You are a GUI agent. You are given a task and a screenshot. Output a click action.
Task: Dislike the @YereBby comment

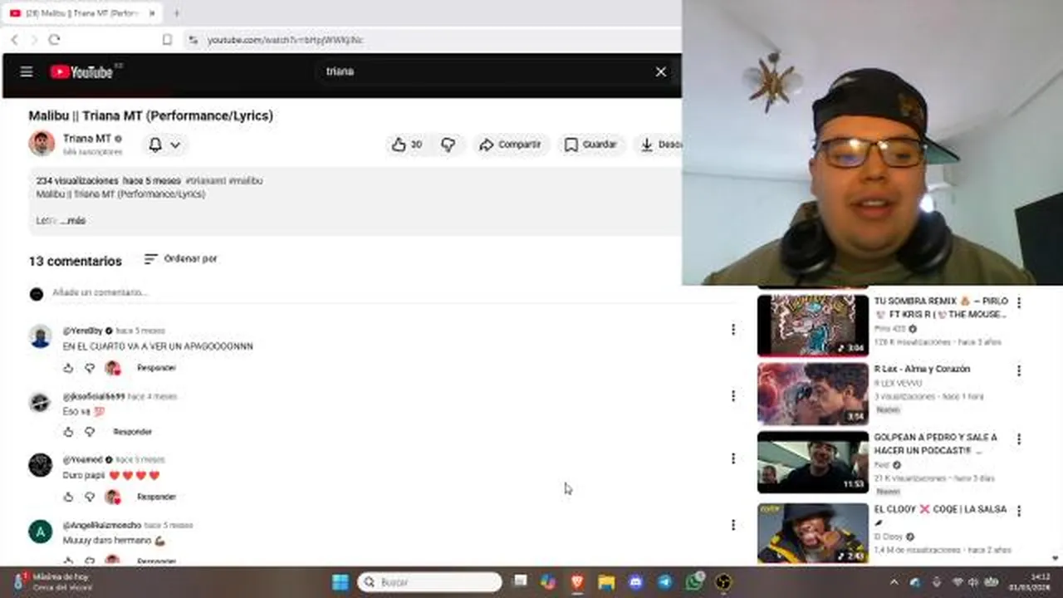click(90, 368)
